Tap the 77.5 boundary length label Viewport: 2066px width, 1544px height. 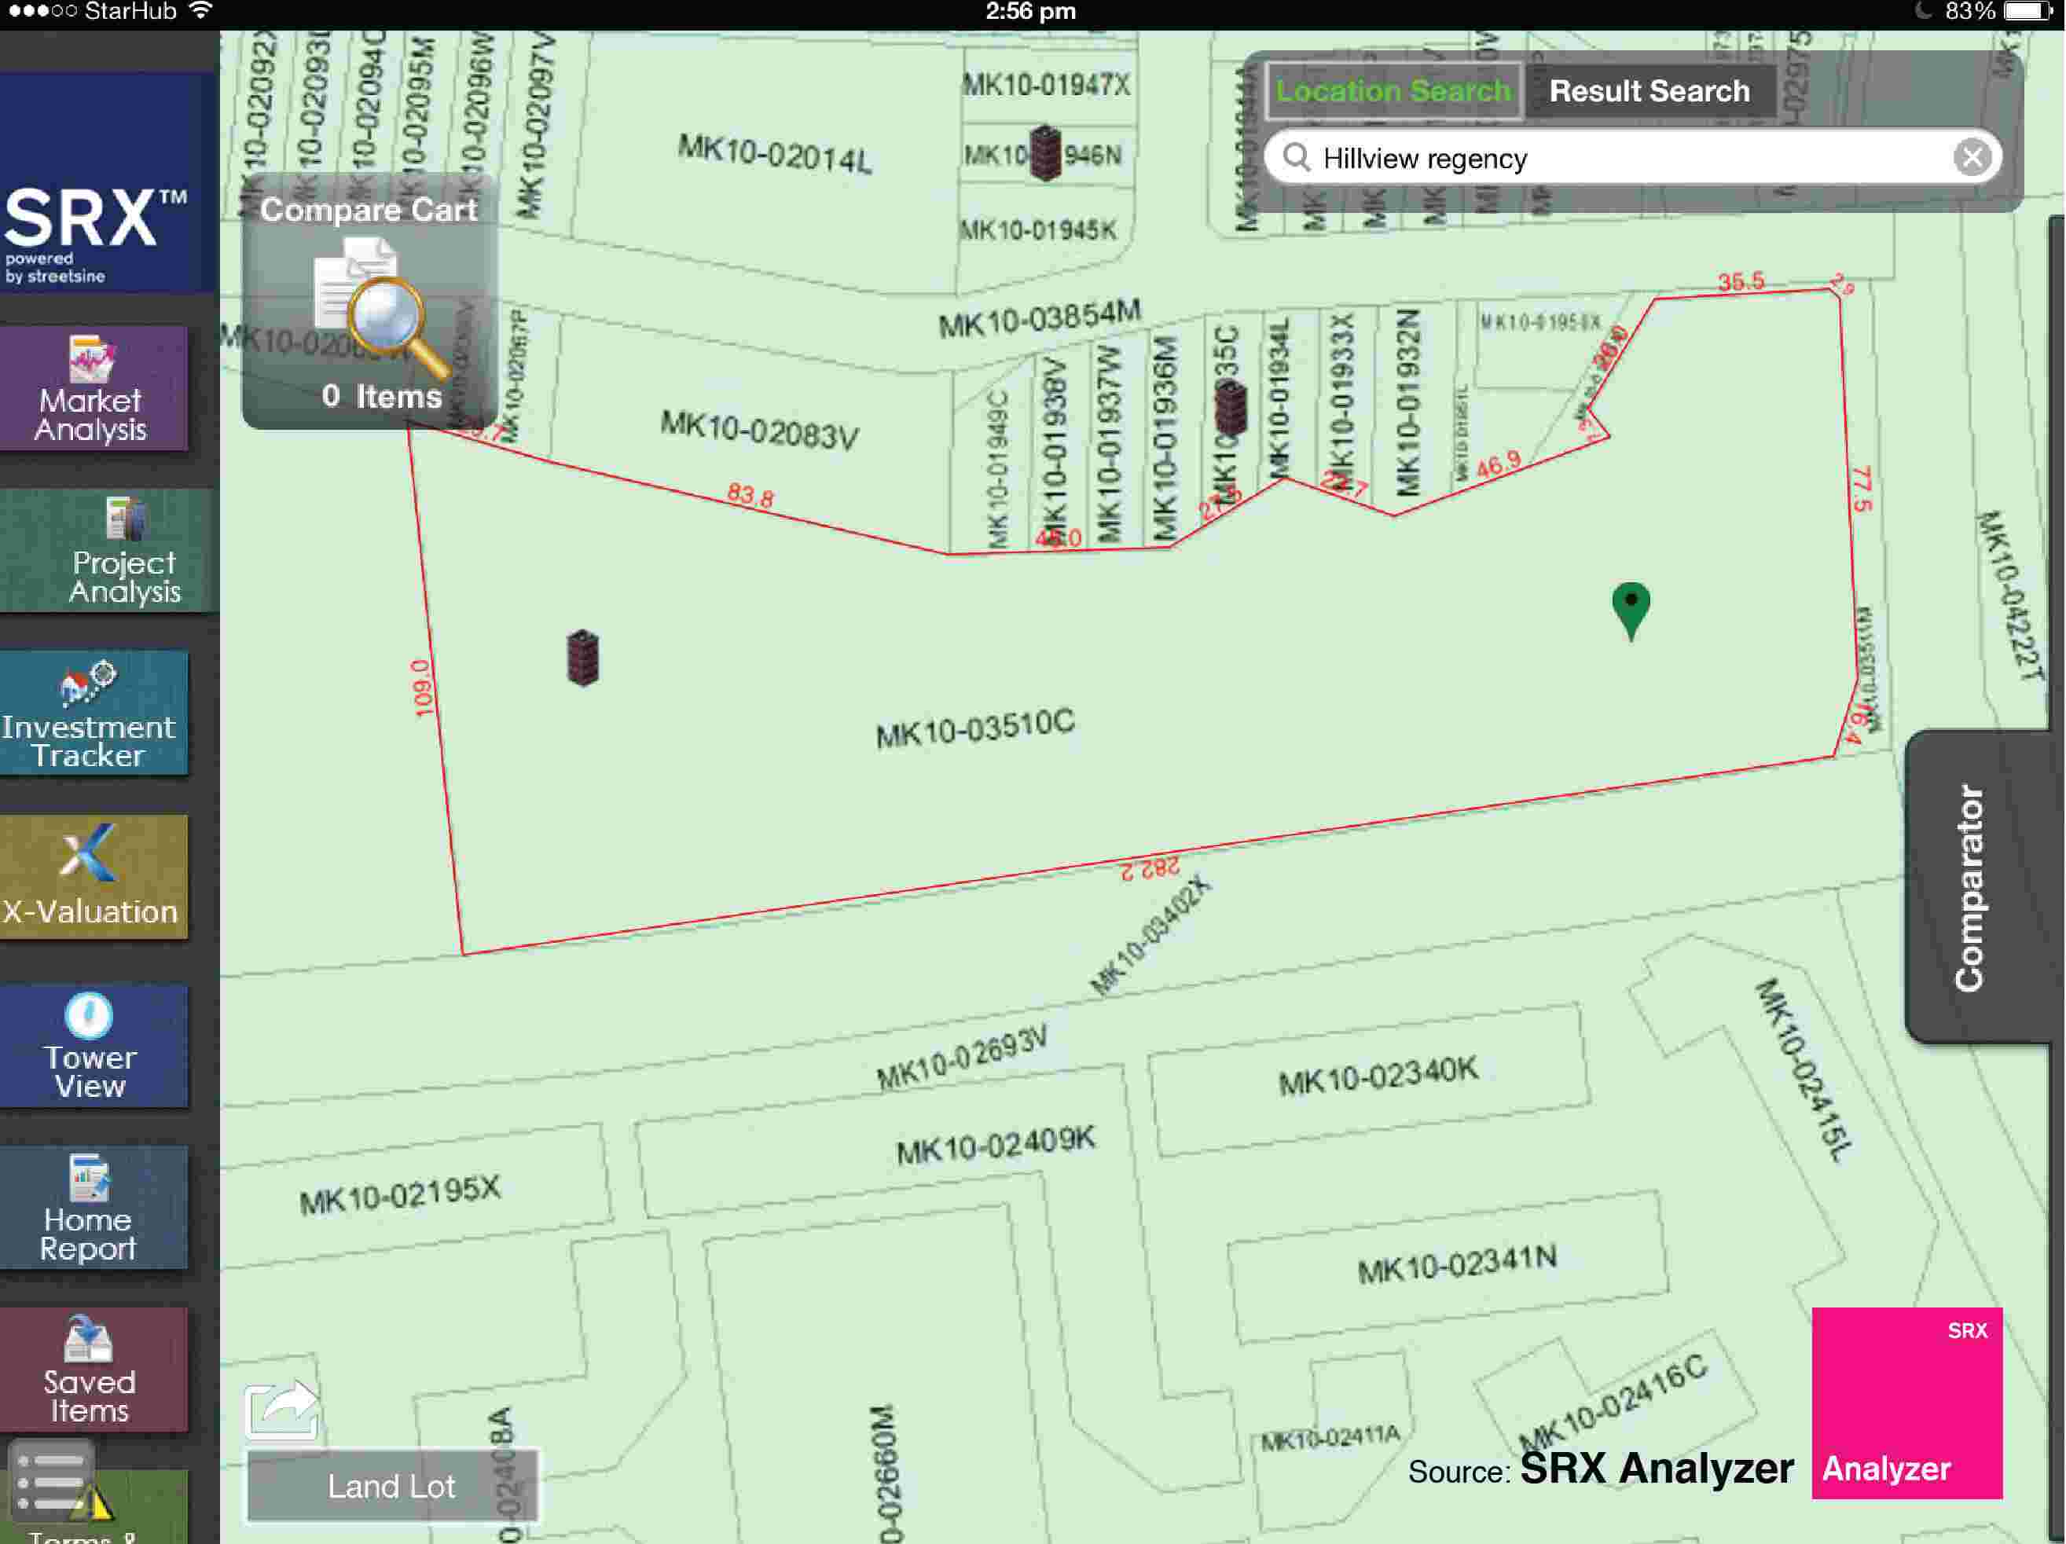pos(1862,489)
